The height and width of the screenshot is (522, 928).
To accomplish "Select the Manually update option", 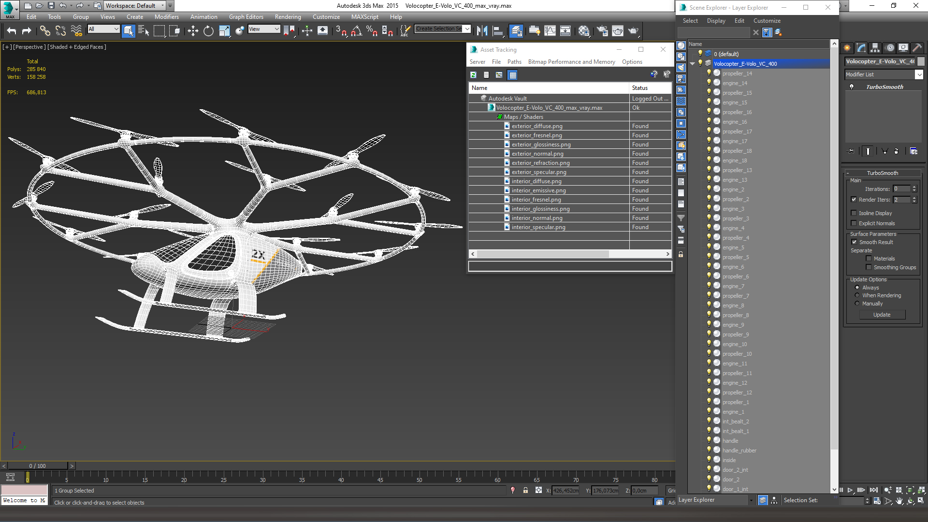I will (857, 304).
